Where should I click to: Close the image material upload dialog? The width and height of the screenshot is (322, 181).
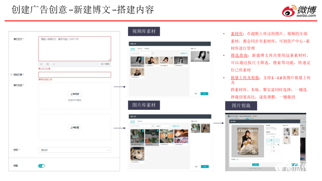209,116
